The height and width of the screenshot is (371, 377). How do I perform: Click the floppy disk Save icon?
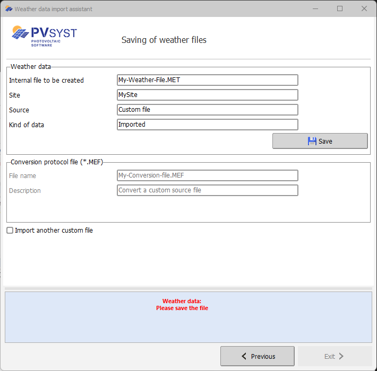pos(312,141)
